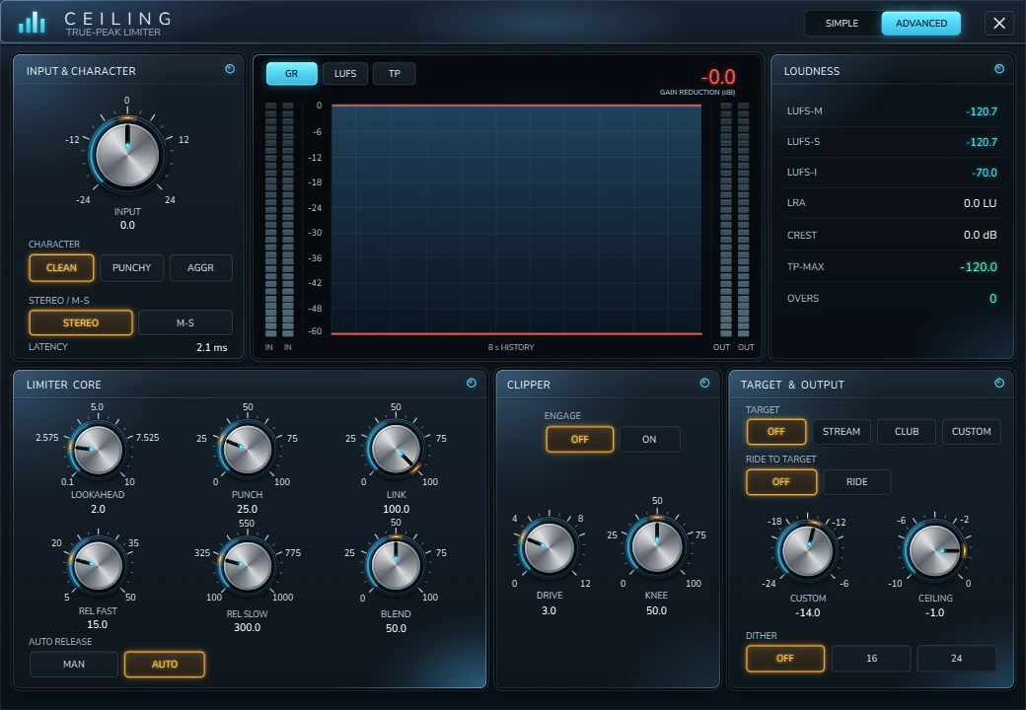Set target to OFF
Screen dimensions: 1026x710
tap(776, 432)
